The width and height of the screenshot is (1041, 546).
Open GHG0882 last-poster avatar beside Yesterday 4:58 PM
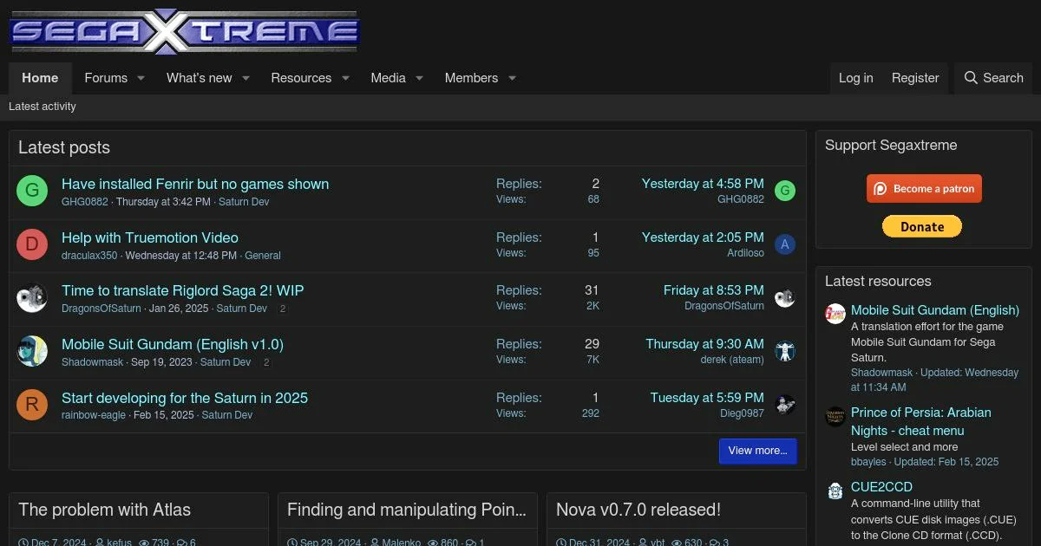pyautogui.click(x=785, y=191)
